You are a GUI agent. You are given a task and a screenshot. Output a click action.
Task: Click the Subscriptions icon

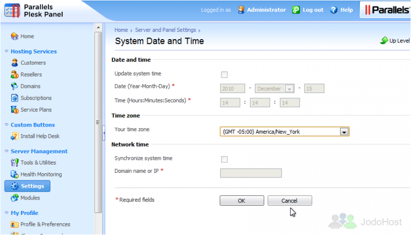pos(14,98)
